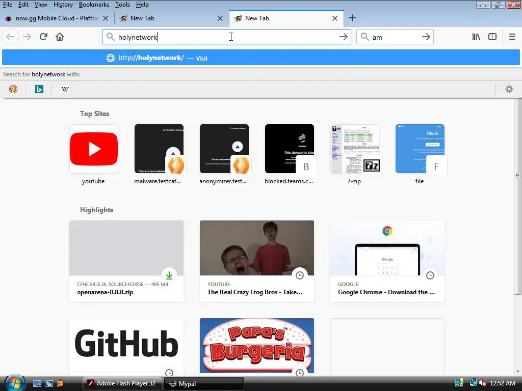The width and height of the screenshot is (522, 391).
Task: Open the blocked.teams.c top site
Action: [290, 155]
